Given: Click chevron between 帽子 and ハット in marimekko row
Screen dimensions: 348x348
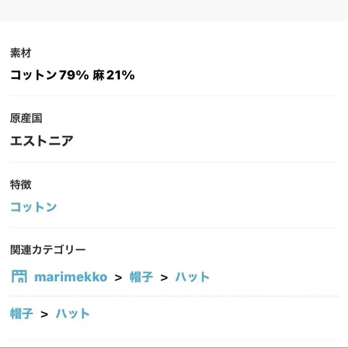Looking at the screenshot, I should (x=164, y=277).
